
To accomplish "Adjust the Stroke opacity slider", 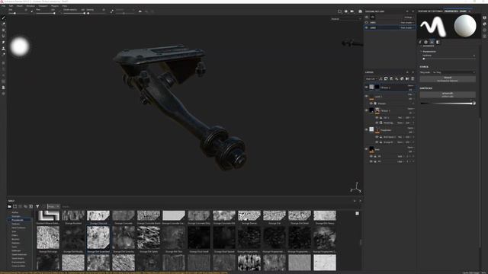I will point(74,14).
